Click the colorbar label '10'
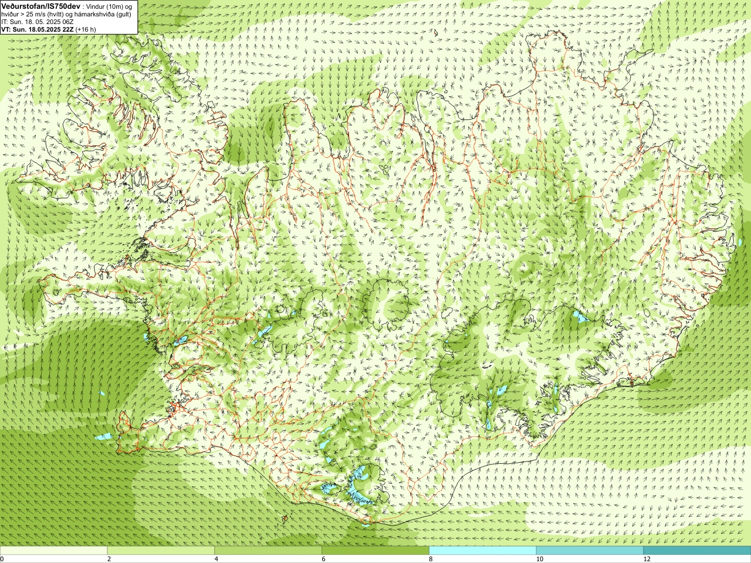This screenshot has width=751, height=563. [x=539, y=559]
